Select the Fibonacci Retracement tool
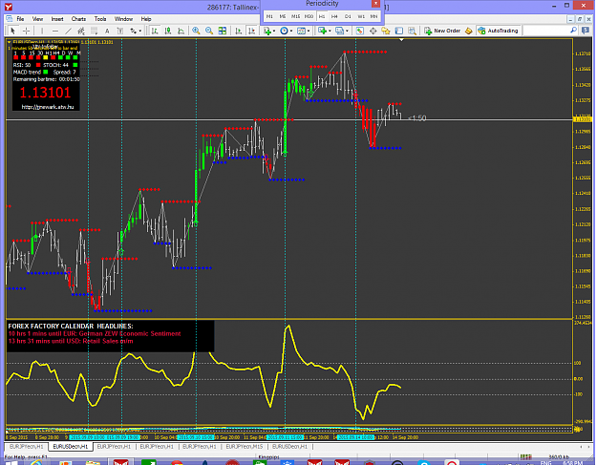The width and height of the screenshot is (597, 465). 94,31
